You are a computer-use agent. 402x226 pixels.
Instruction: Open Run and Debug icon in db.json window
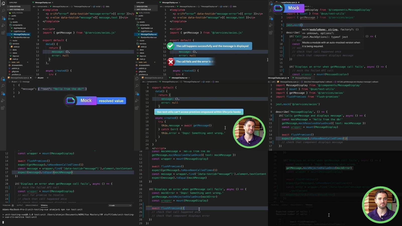(x=3, y=101)
